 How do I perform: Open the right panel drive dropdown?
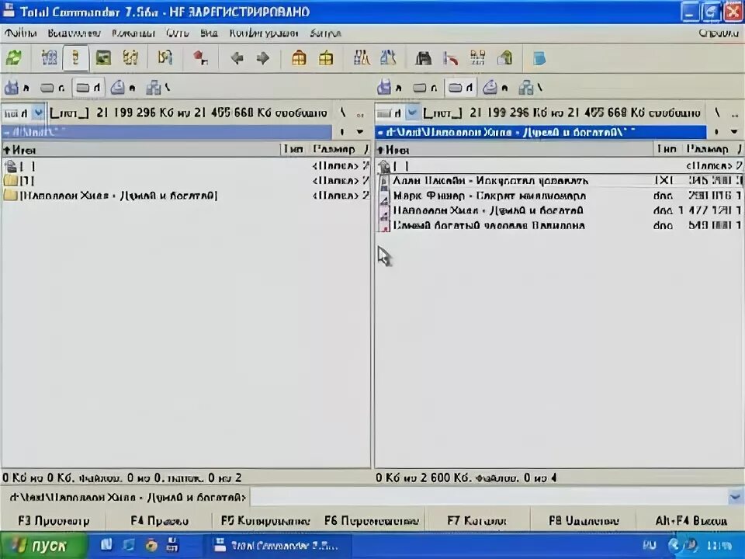point(412,113)
